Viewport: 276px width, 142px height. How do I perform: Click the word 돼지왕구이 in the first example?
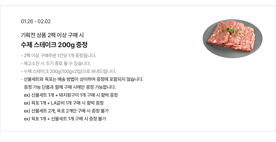pyautogui.click(x=68, y=95)
